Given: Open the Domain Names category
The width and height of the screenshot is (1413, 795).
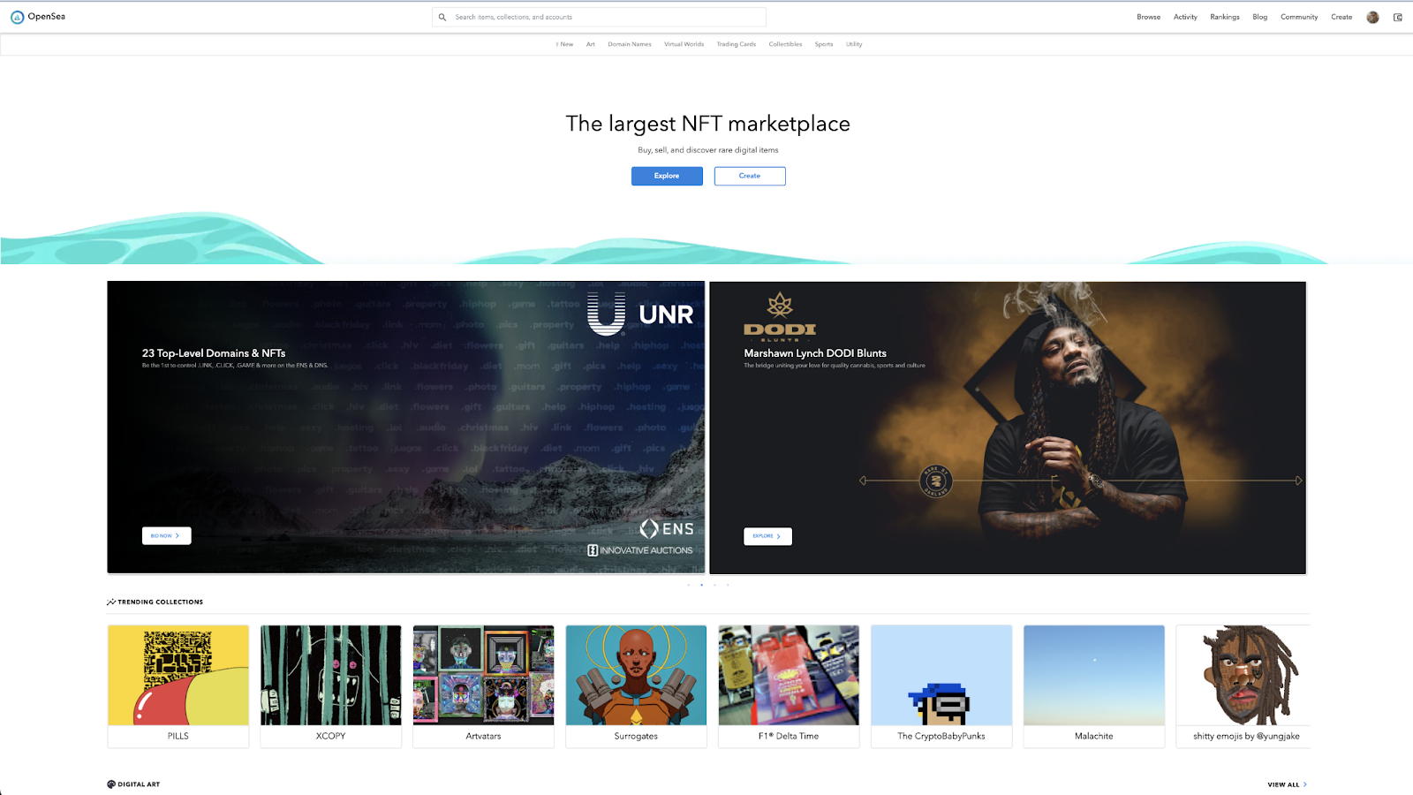Looking at the screenshot, I should [630, 44].
